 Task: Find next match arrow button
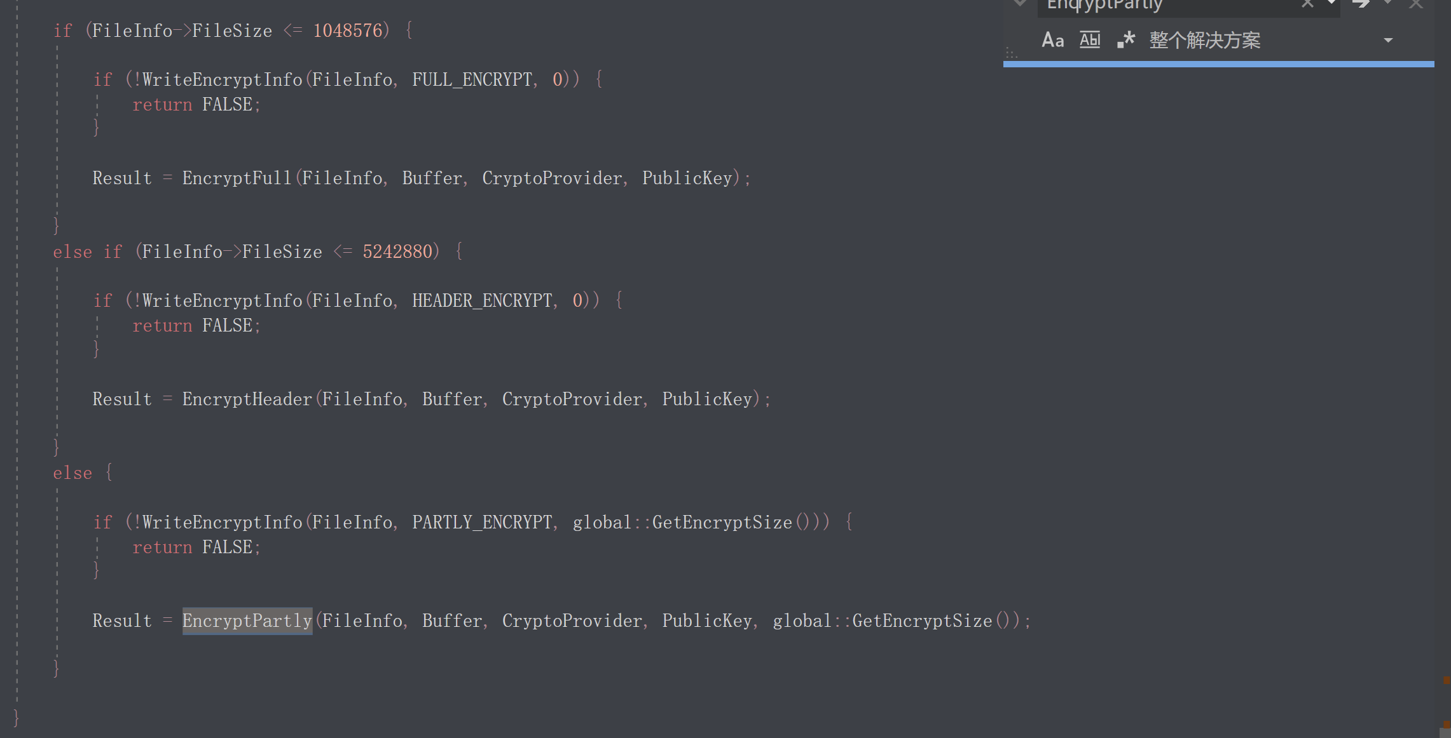[x=1361, y=4]
